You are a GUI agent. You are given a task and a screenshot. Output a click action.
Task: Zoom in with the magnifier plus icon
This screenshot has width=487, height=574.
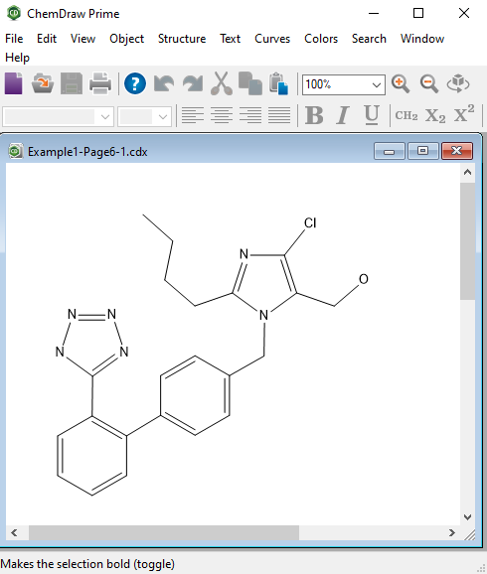click(x=401, y=83)
